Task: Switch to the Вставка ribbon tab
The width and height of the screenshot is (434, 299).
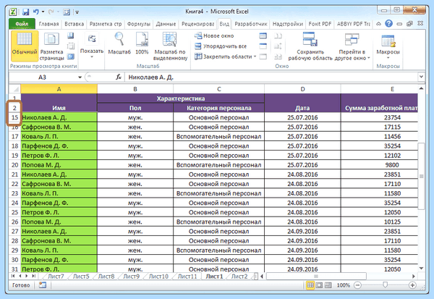Action: click(x=75, y=24)
